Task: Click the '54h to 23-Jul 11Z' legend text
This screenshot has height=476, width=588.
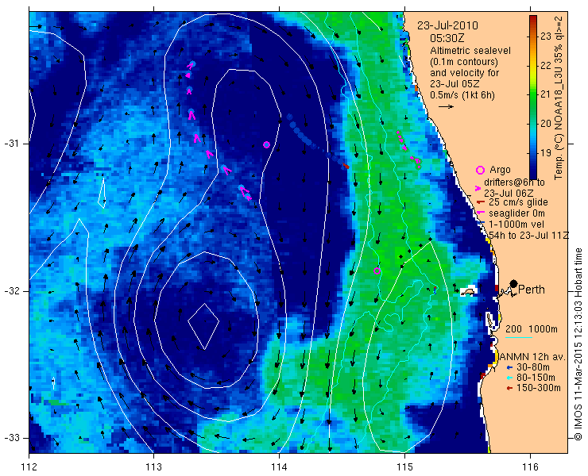Action: pyautogui.click(x=528, y=235)
